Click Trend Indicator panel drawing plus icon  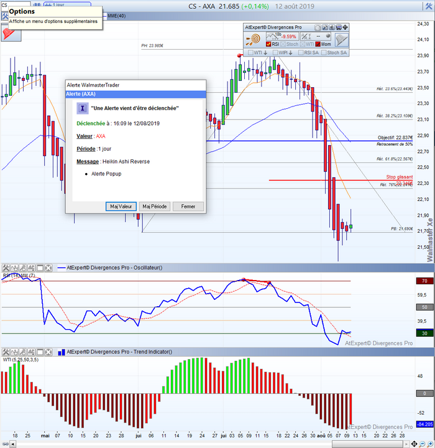pyautogui.click(x=23, y=352)
